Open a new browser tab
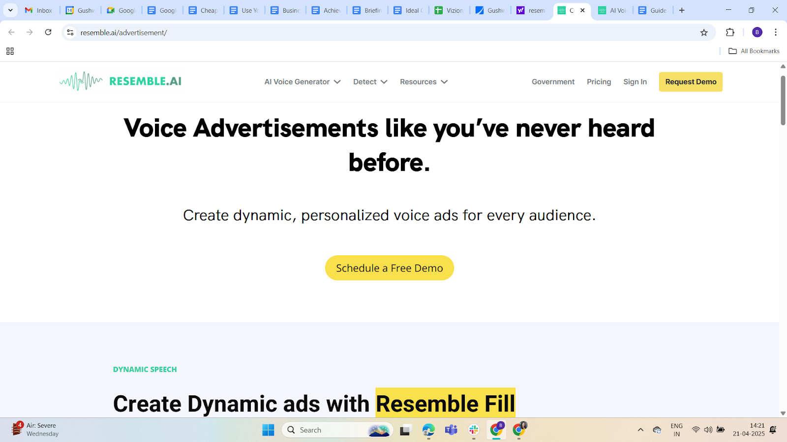 click(682, 10)
